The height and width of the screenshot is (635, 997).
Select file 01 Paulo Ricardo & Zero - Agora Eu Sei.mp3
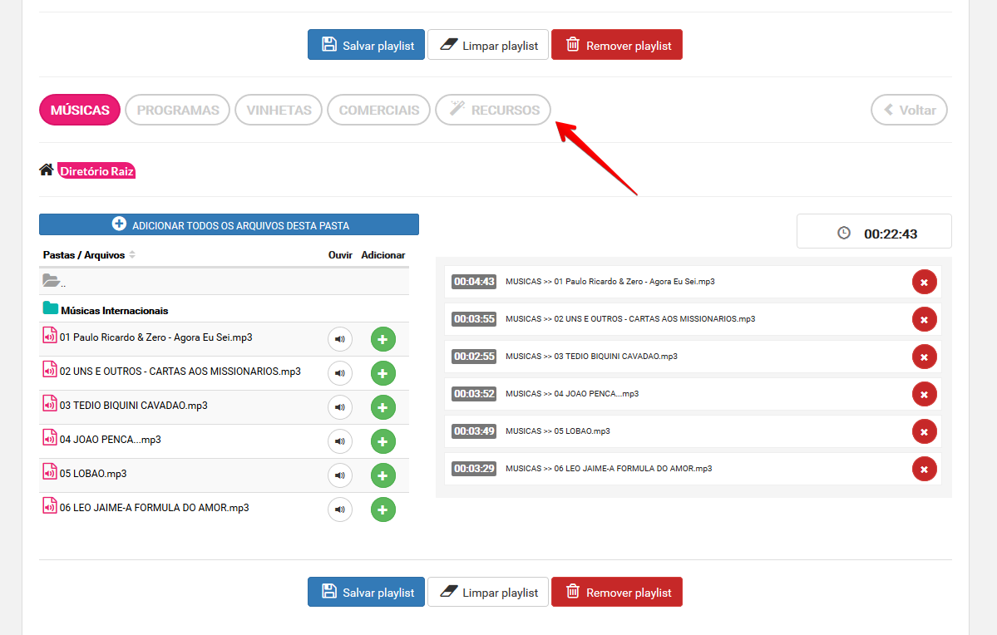click(155, 337)
